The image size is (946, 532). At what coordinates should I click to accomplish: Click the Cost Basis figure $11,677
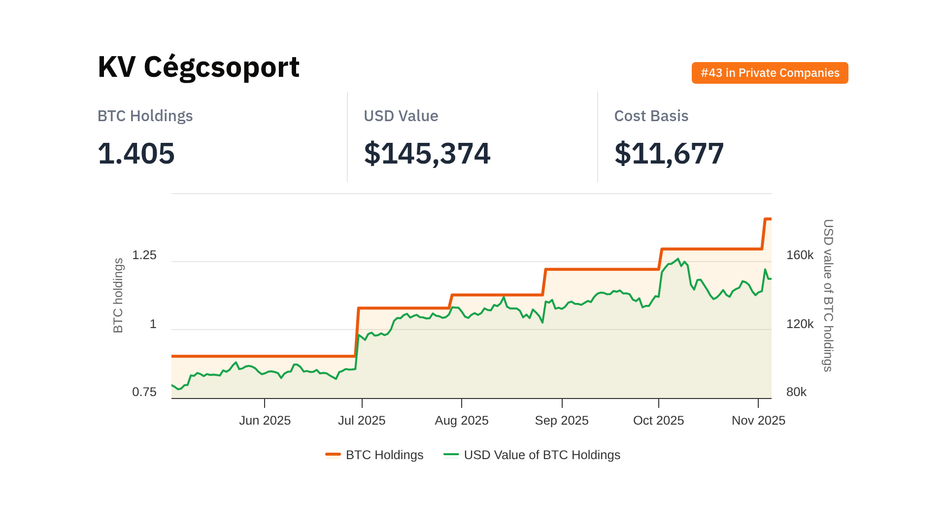coord(669,153)
